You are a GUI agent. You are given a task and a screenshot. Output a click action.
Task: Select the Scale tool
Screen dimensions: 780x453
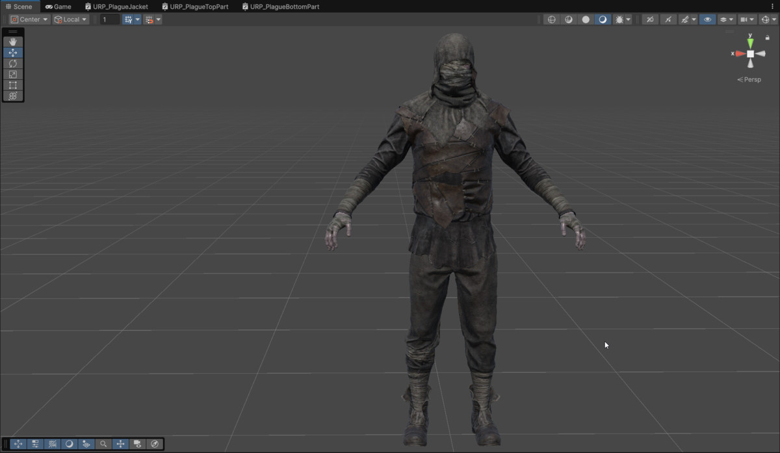coord(13,74)
